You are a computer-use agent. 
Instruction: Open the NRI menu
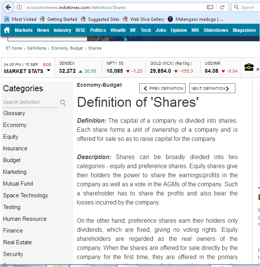(x=195, y=30)
